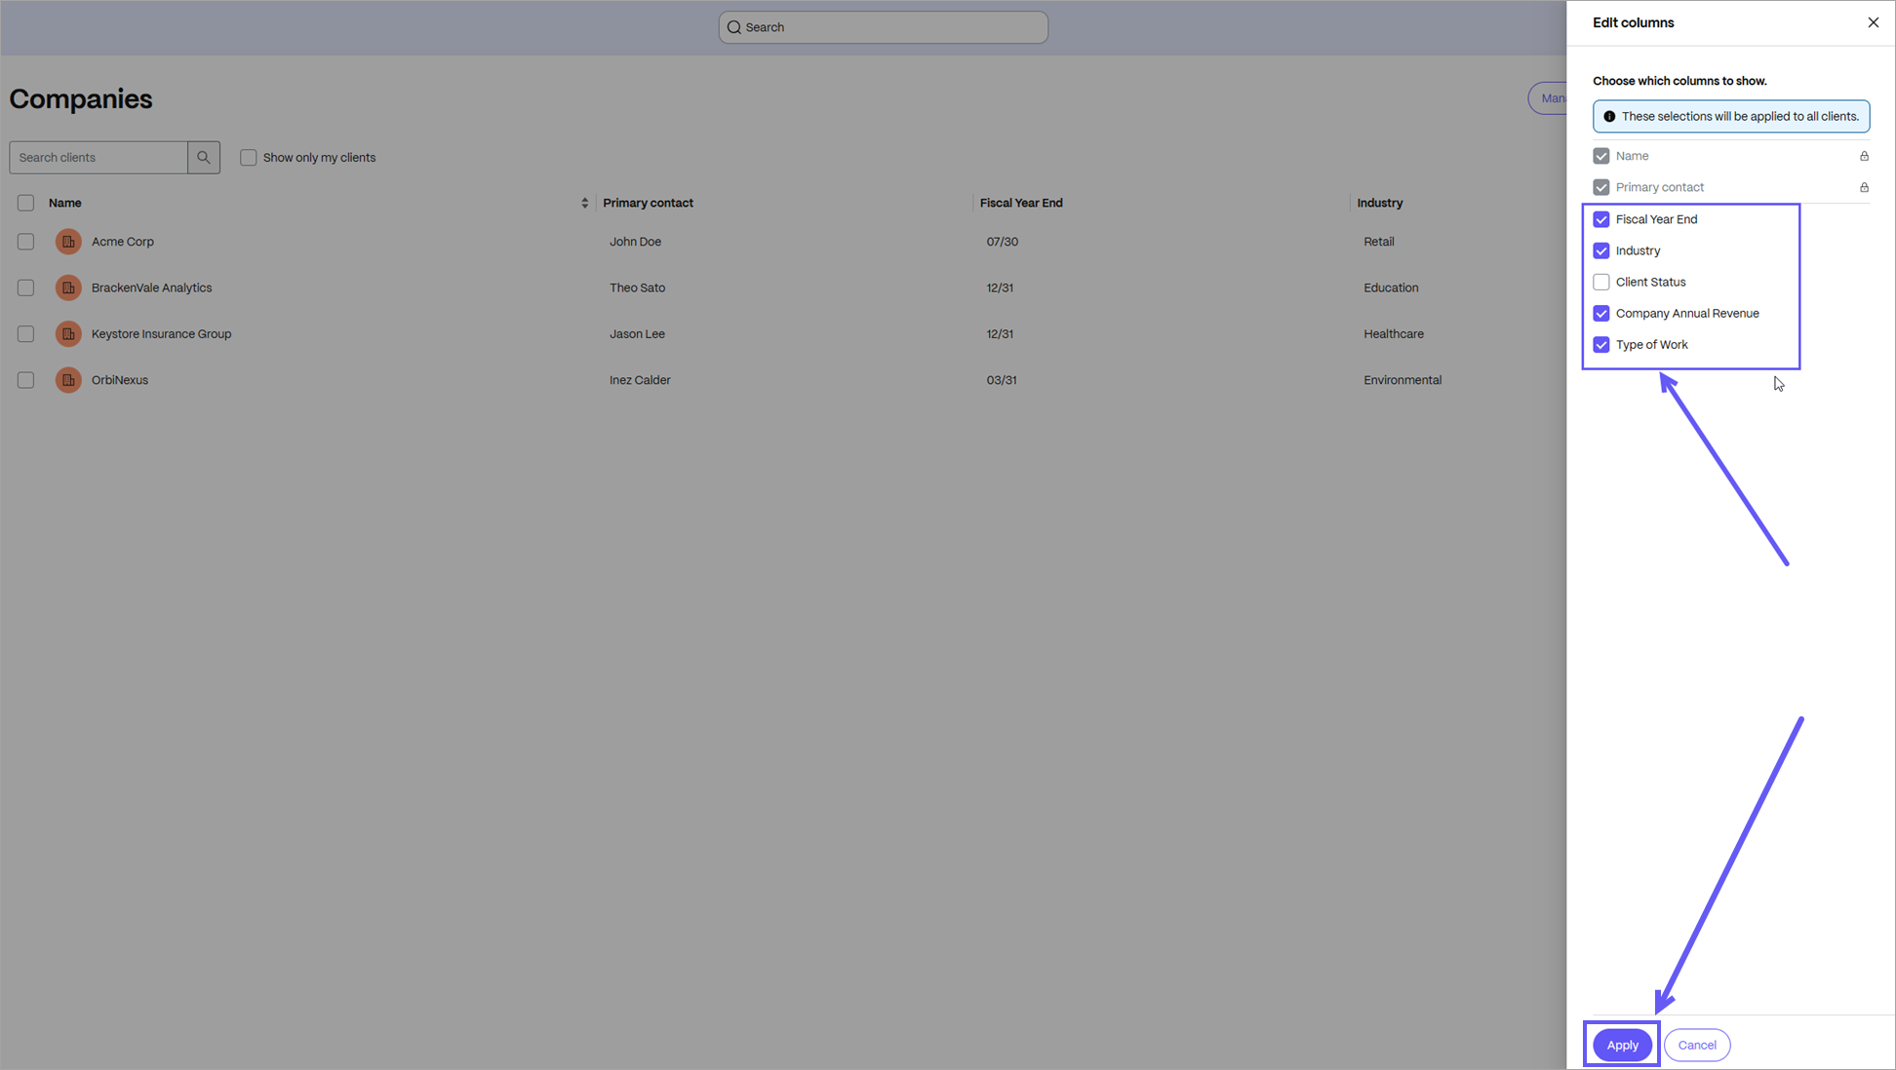Screen dimensions: 1896x1070
Task: Click the Primary contact column header
Action: coord(649,203)
